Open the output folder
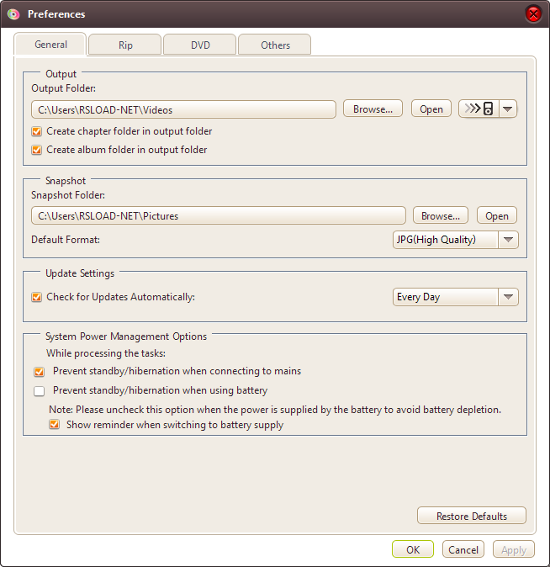The height and width of the screenshot is (567, 550). [431, 109]
